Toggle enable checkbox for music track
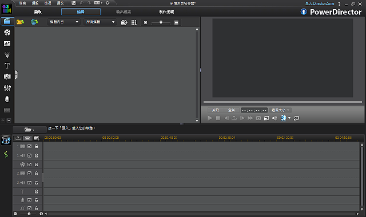This screenshot has width=366, height=217. [29, 208]
